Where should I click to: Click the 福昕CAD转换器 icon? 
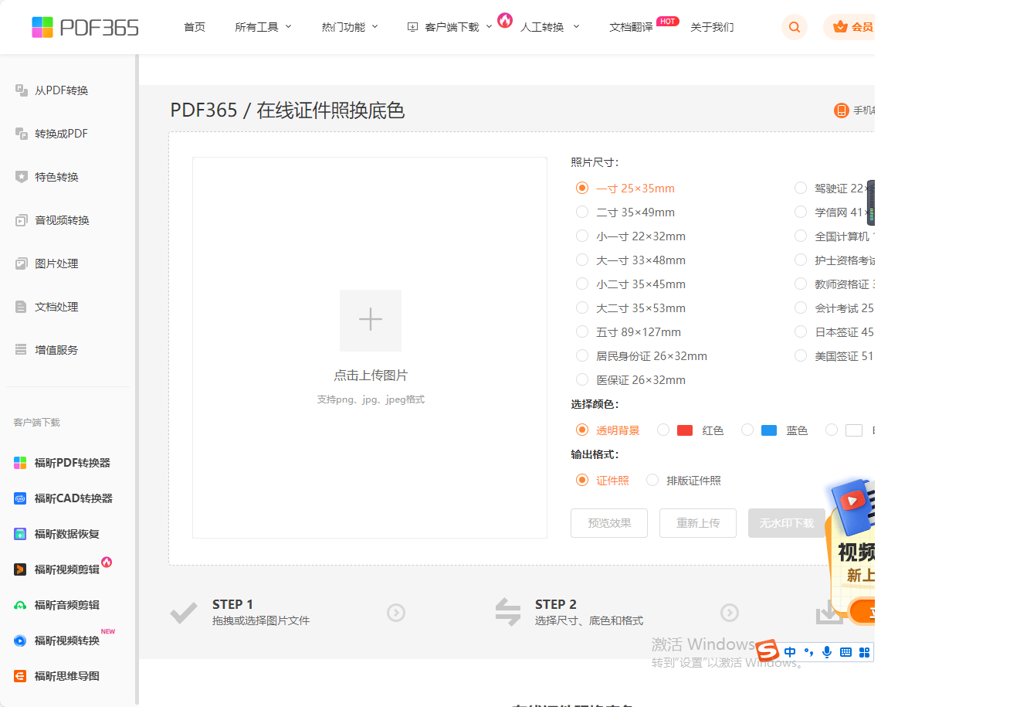point(20,498)
